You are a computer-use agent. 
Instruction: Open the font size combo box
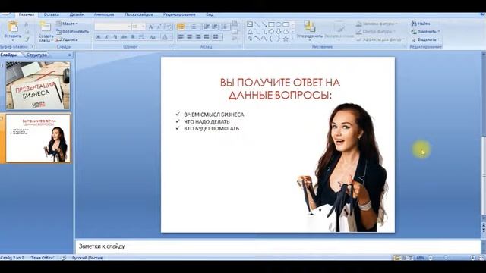pyautogui.click(x=138, y=27)
